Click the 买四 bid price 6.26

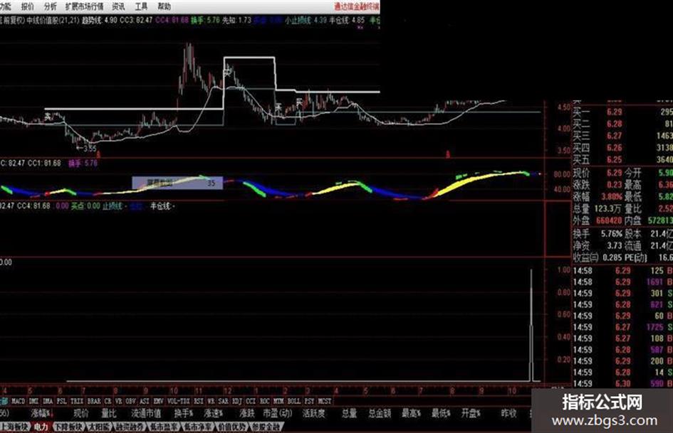(614, 149)
